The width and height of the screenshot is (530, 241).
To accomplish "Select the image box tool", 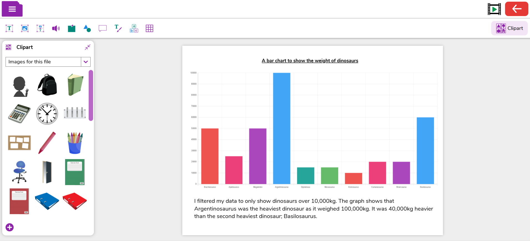I will point(25,28).
